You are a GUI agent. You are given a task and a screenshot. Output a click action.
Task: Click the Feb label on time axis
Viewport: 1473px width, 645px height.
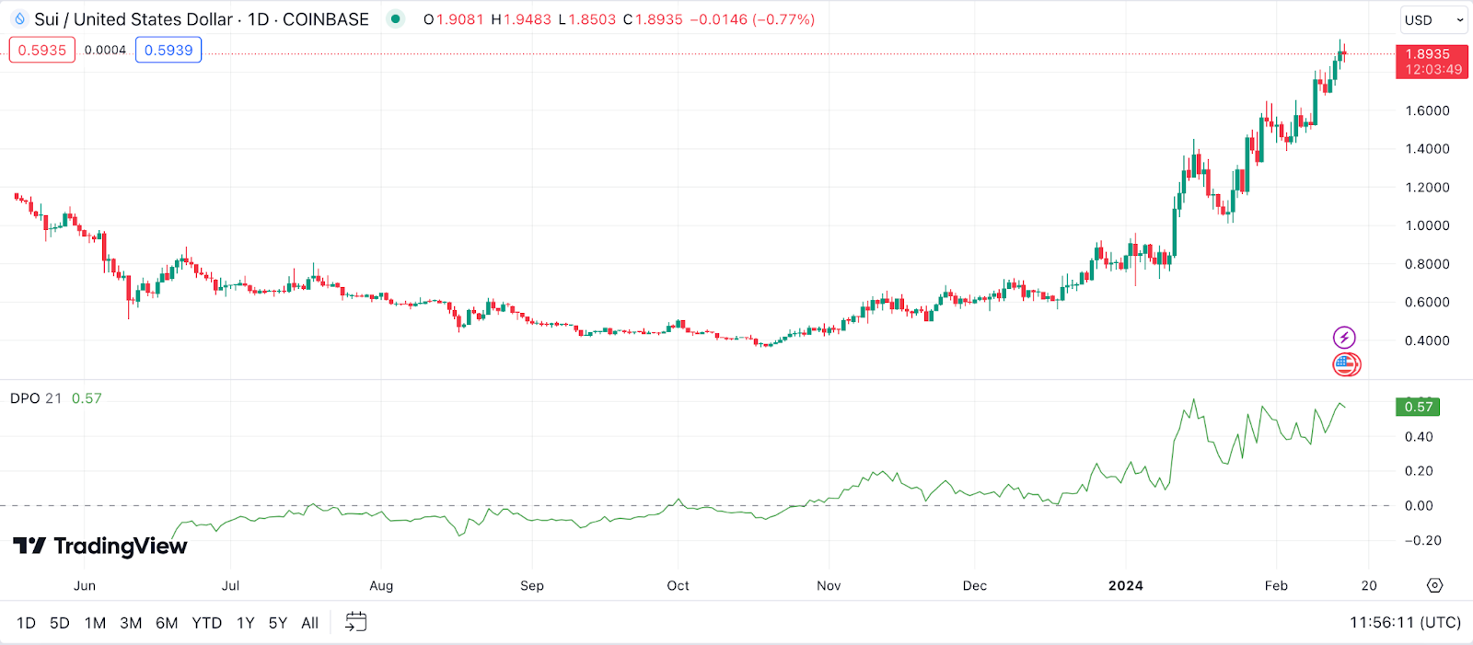point(1276,585)
